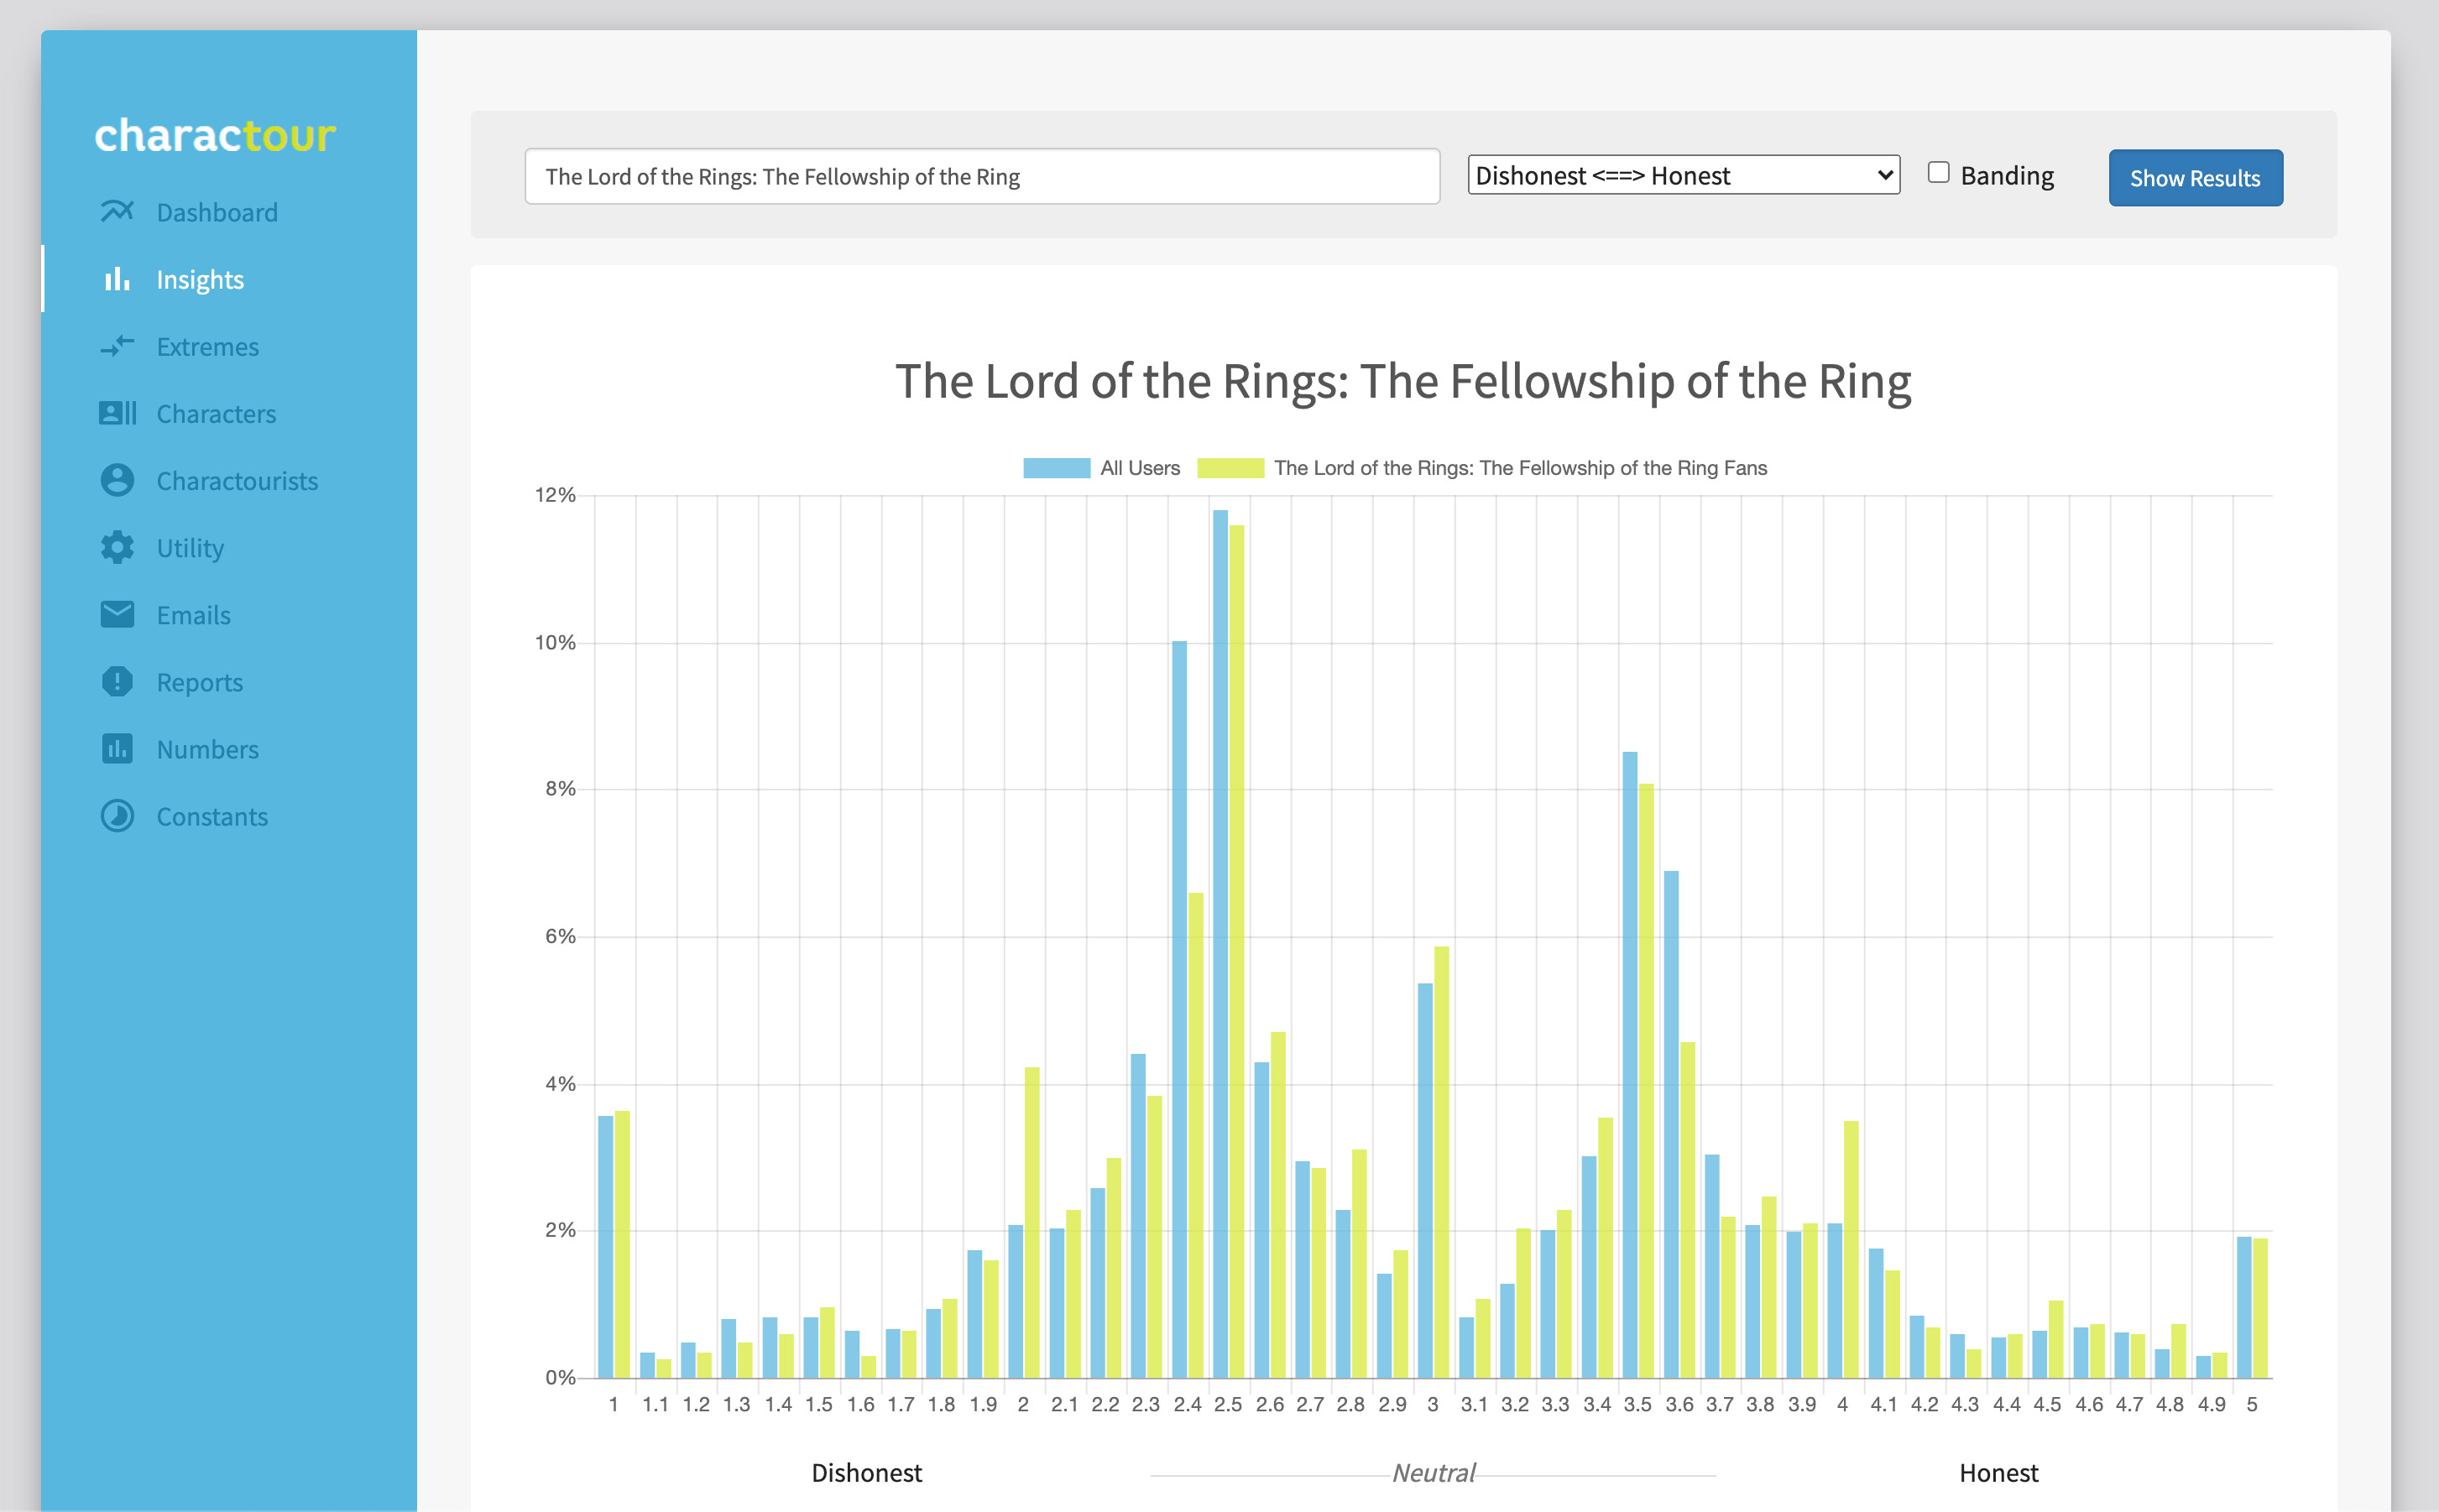Click the Constants clock icon
Viewport: 2439px width, 1512px height.
click(117, 816)
